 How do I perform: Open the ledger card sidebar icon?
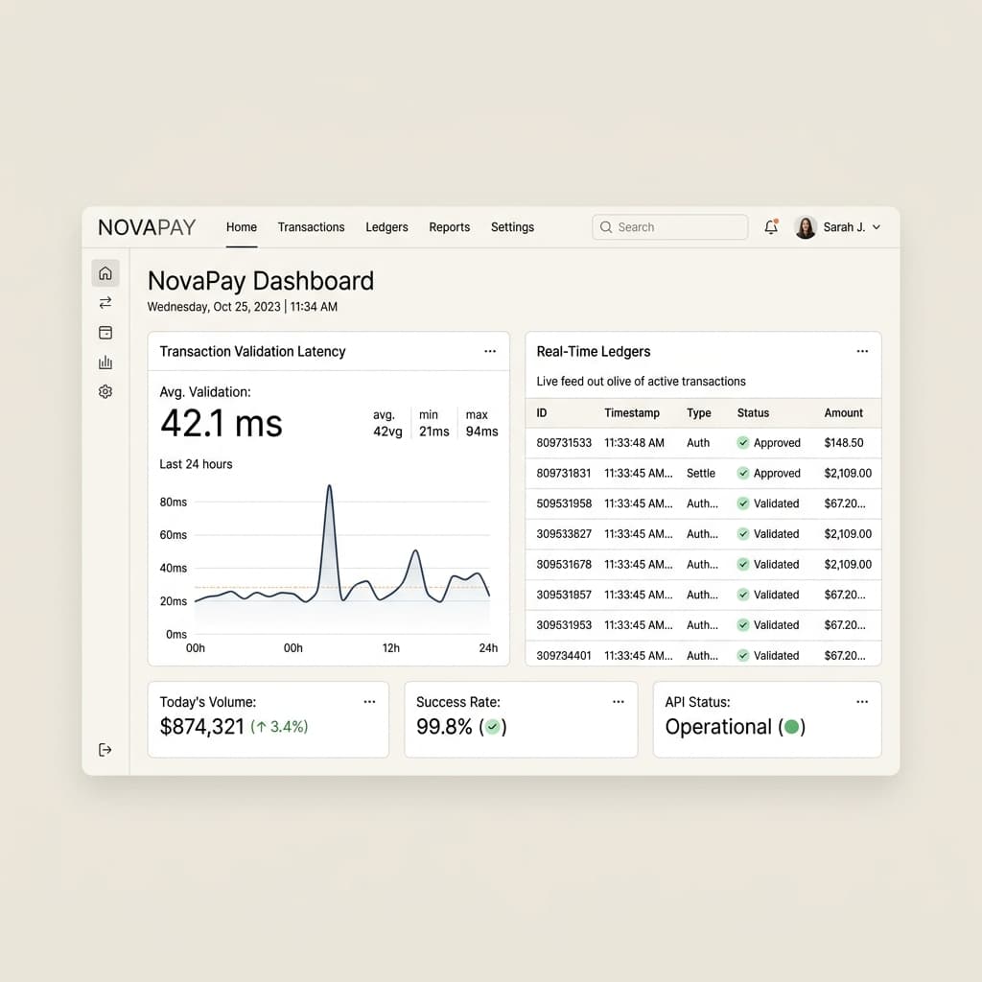[x=105, y=333]
